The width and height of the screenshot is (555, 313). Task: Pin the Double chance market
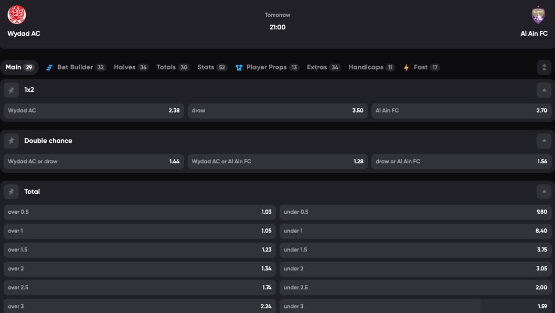coord(12,141)
